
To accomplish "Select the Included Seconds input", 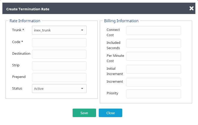I will tap(154, 43).
